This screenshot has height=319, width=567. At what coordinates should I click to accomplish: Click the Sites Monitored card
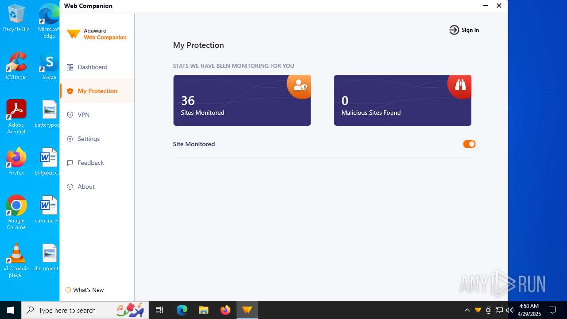click(242, 101)
